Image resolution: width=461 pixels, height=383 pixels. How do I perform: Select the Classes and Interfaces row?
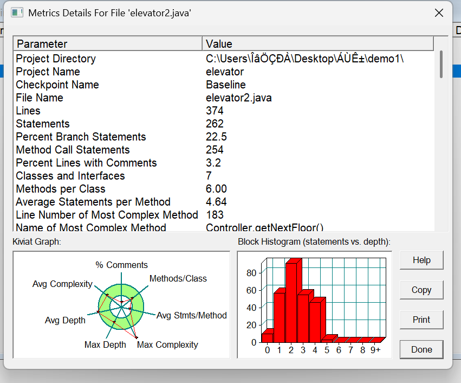[x=223, y=176]
